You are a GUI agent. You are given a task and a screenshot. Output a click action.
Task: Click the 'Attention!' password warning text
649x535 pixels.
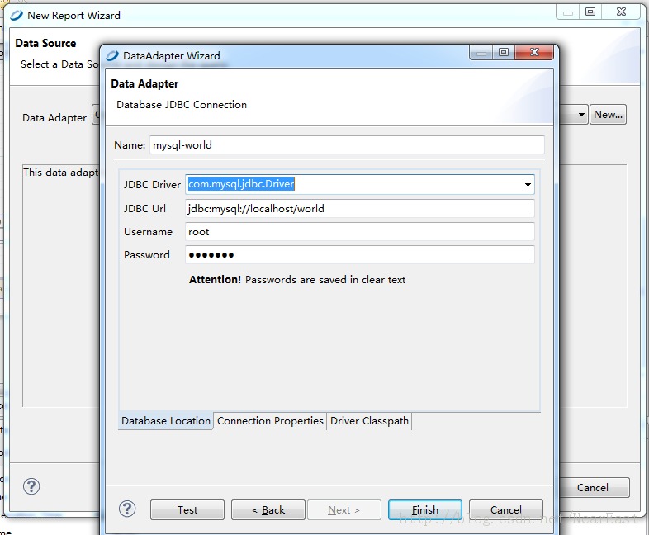click(297, 280)
